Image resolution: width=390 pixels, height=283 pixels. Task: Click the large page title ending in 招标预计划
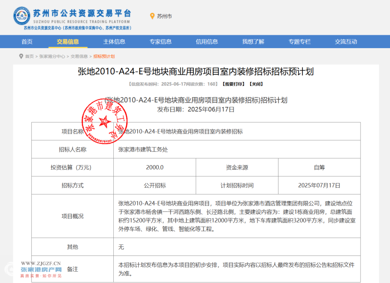pyautogui.click(x=196, y=72)
